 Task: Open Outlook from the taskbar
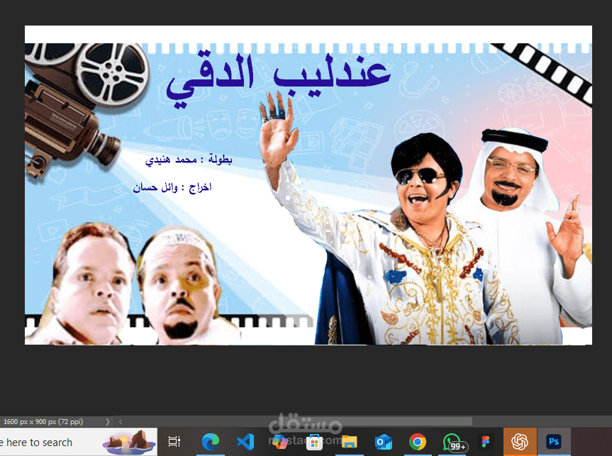pyautogui.click(x=383, y=442)
